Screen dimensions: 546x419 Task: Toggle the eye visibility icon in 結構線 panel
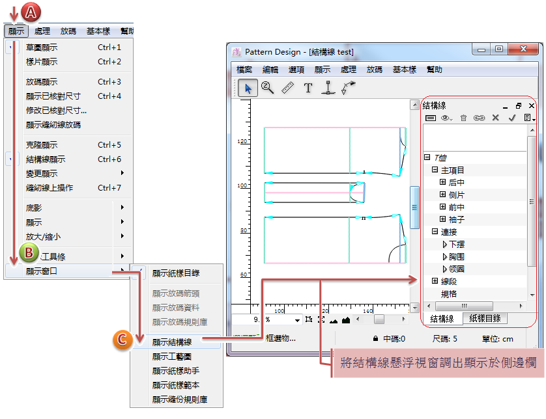[x=446, y=118]
